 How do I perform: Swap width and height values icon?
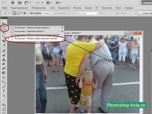(x=117, y=13)
